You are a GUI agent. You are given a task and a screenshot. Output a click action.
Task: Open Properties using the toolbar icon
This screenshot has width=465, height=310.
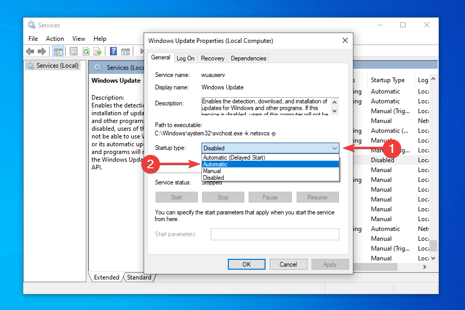click(x=73, y=51)
